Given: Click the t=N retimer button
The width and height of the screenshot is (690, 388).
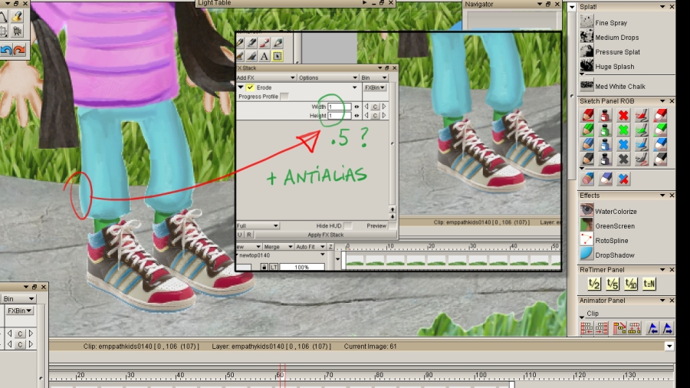Looking at the screenshot, I should (649, 284).
